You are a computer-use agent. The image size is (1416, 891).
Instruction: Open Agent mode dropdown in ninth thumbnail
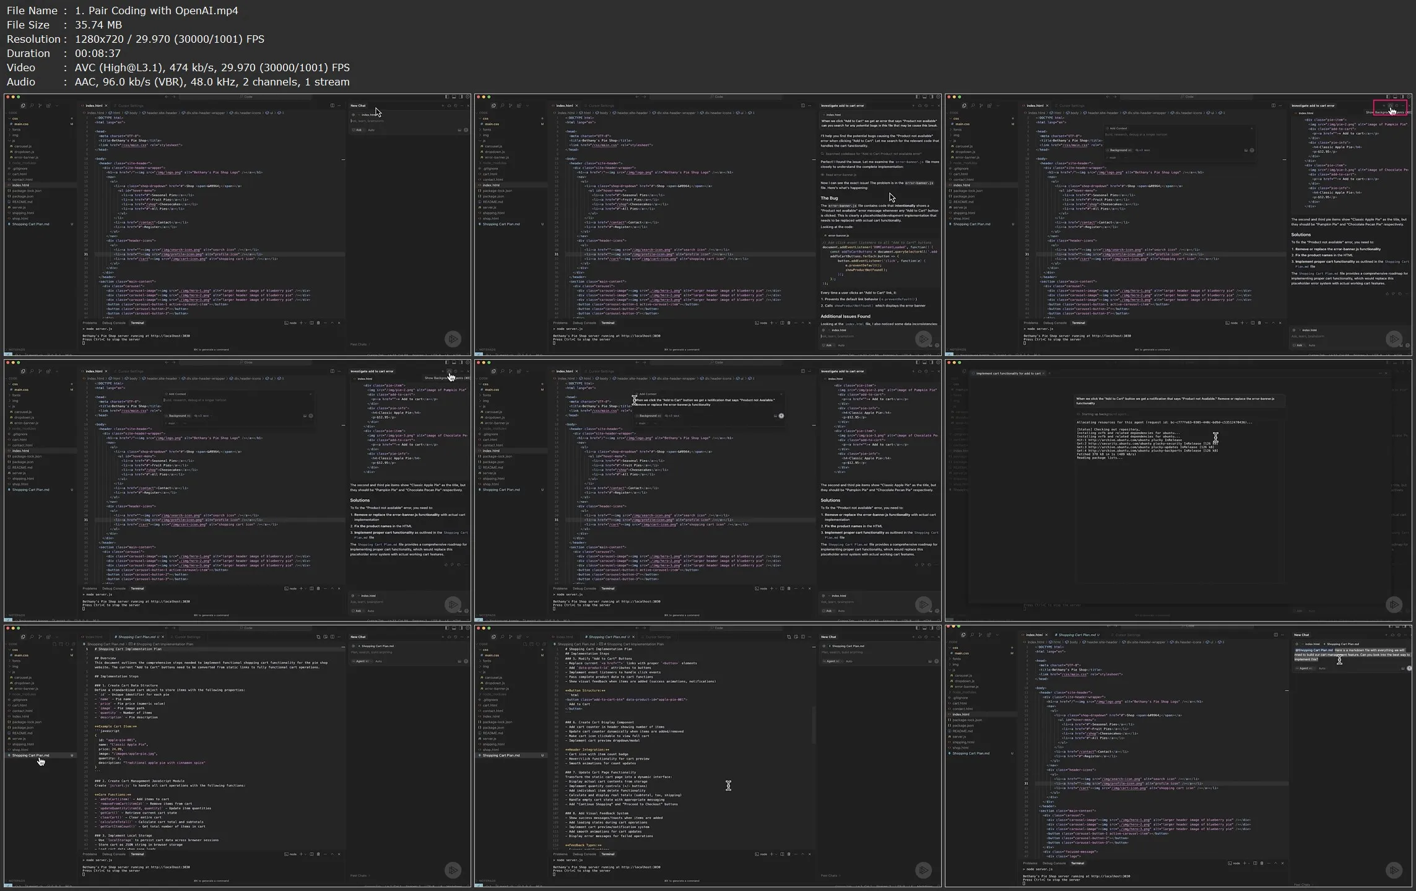click(1305, 668)
